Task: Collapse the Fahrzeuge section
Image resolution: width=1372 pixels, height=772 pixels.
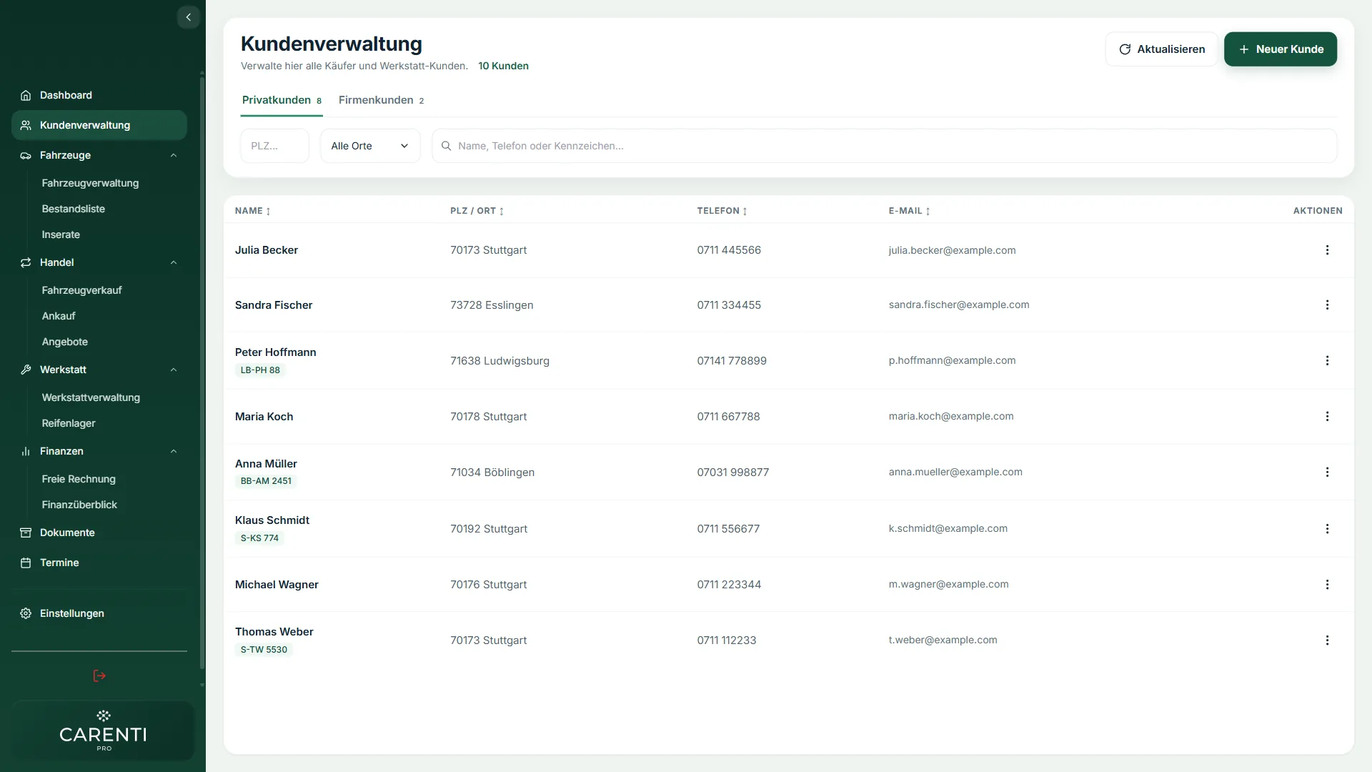Action: point(174,155)
